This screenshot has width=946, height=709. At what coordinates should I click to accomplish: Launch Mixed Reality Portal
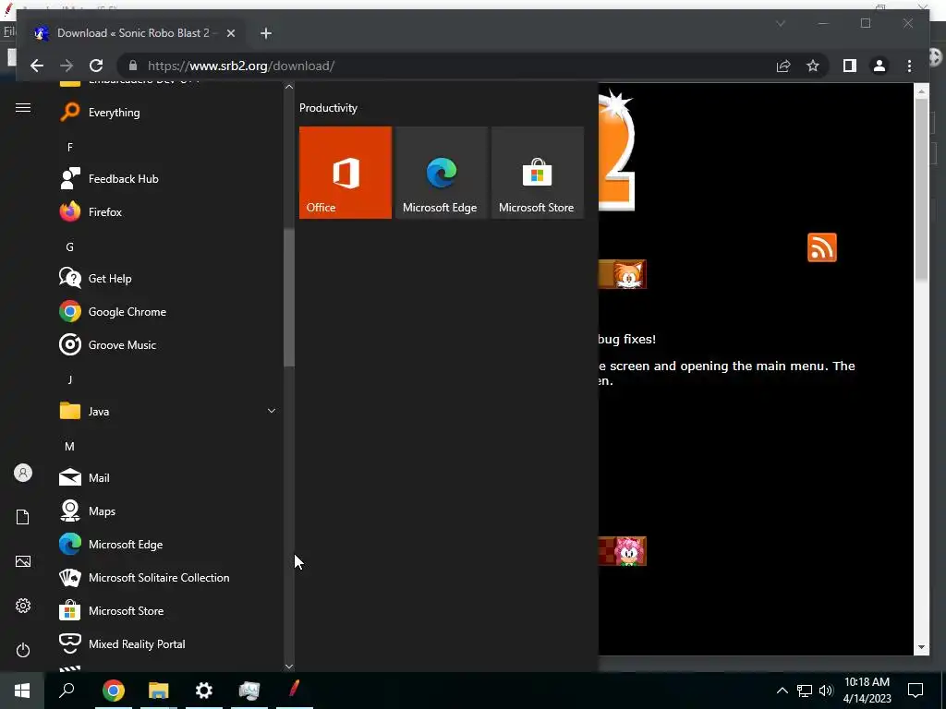click(169, 643)
